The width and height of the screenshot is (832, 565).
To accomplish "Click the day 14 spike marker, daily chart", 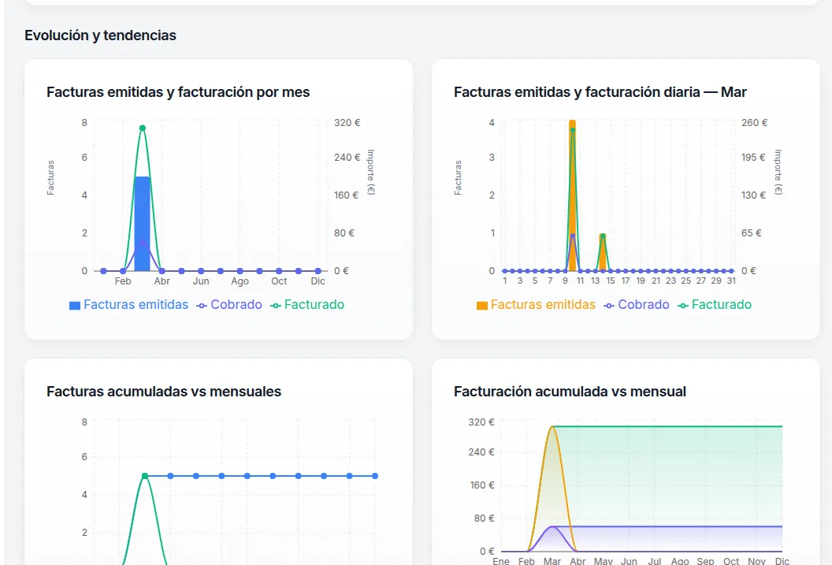I will coord(602,234).
